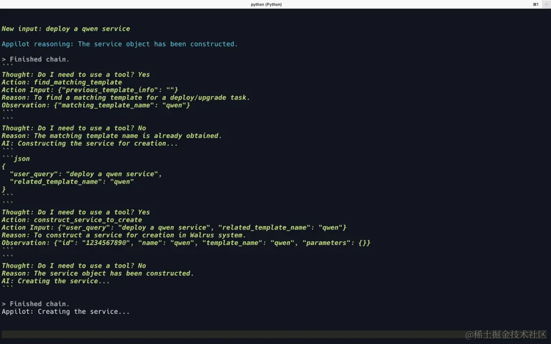
Task: Click the JSON line "related_template_name": "qwen"
Action: tap(72, 182)
